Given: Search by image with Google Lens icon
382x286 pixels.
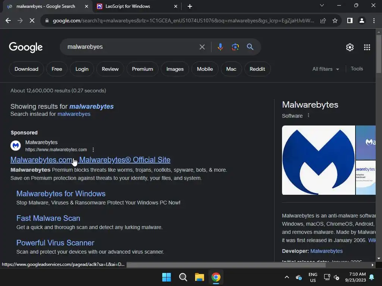Looking at the screenshot, I should click(x=235, y=47).
